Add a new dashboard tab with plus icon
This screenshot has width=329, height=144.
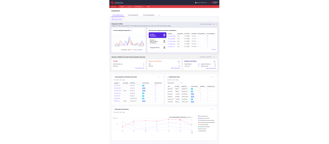159,15
